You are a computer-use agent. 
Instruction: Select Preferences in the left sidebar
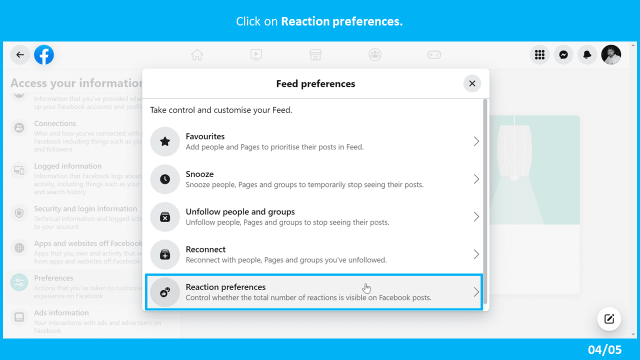click(55, 278)
